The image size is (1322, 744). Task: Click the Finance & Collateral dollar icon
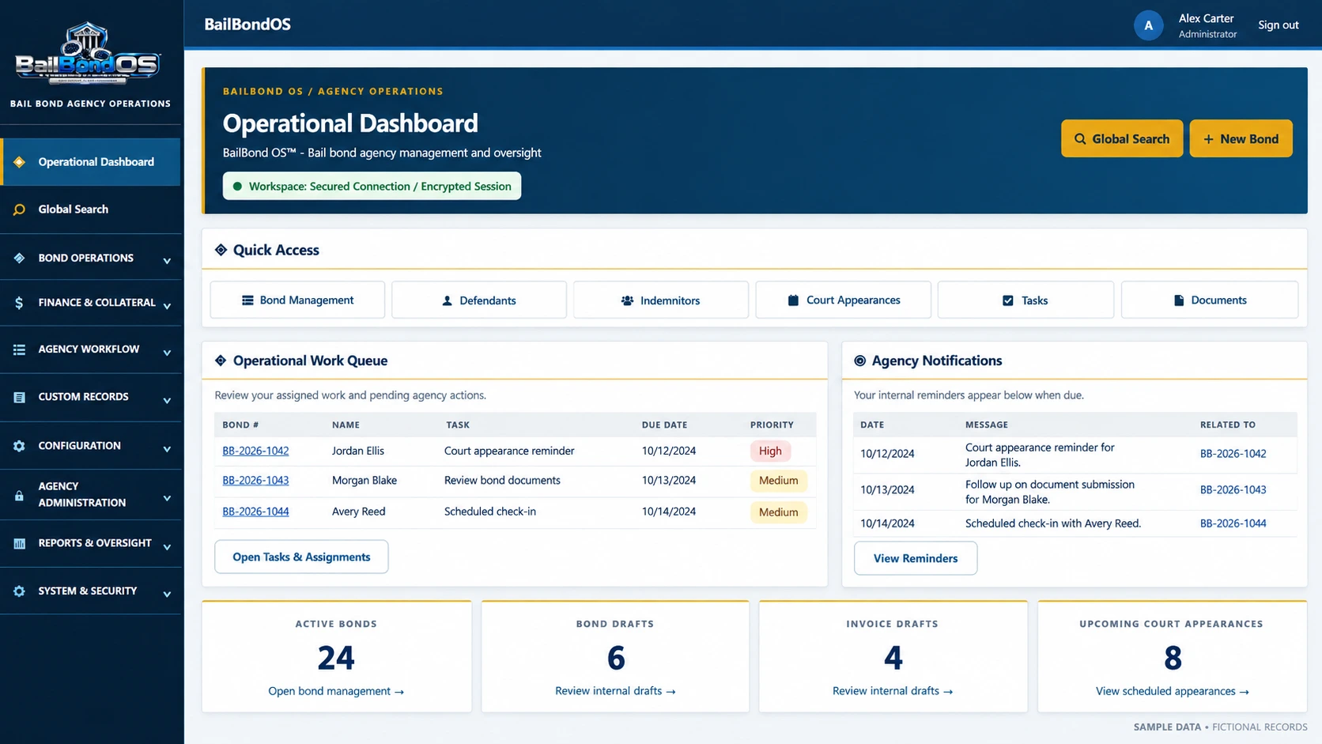pyautogui.click(x=19, y=303)
